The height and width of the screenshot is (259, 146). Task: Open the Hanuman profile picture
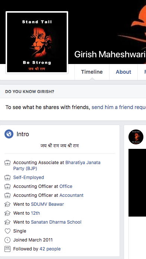[37, 42]
